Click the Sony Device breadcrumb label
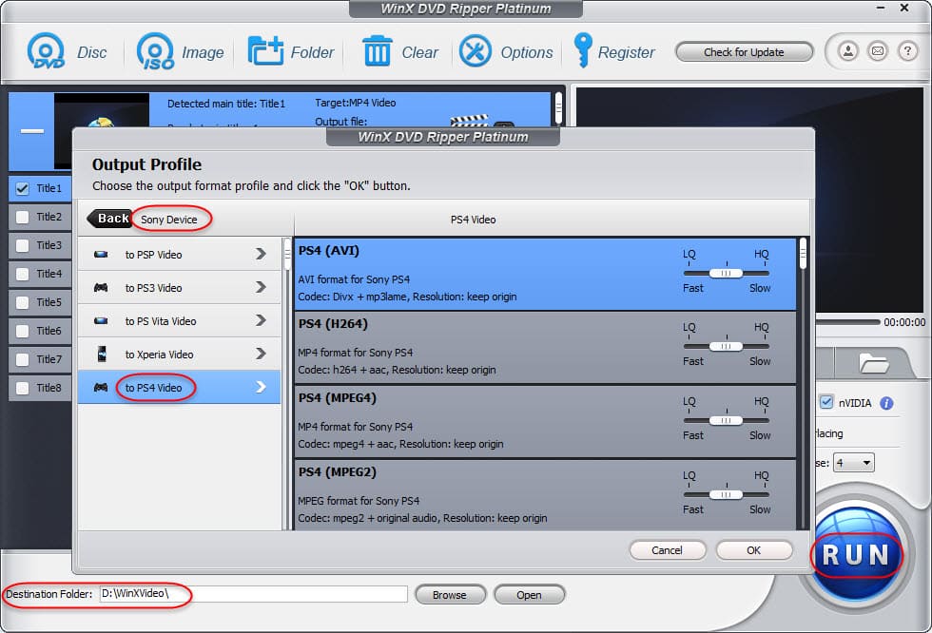 click(x=169, y=220)
